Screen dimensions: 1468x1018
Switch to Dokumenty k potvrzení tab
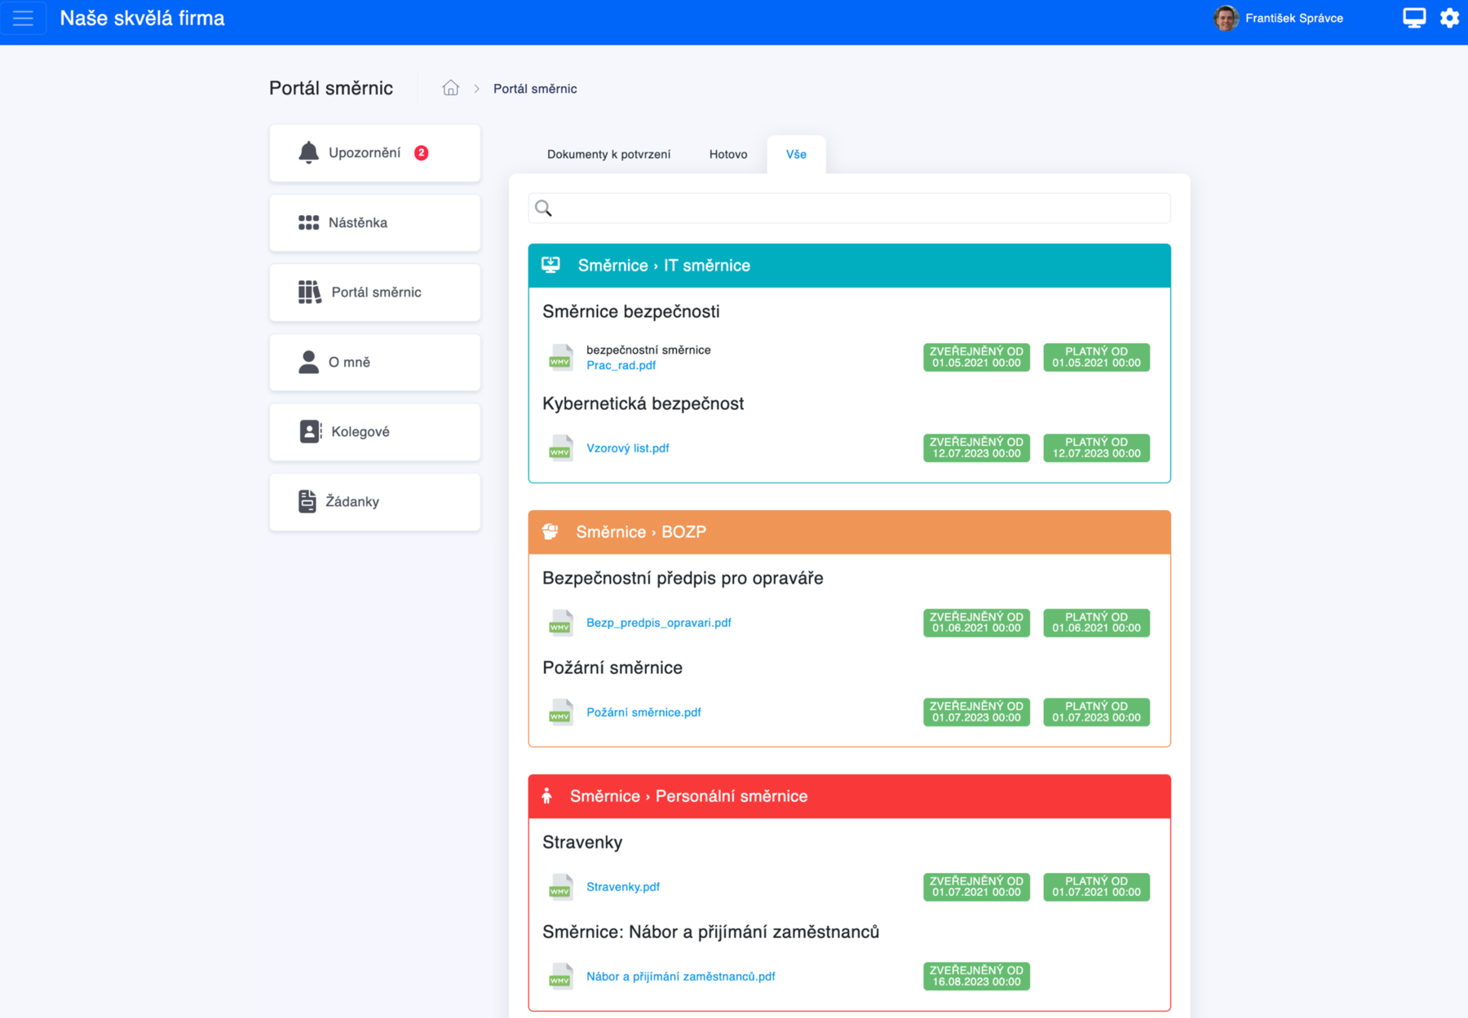(x=608, y=154)
